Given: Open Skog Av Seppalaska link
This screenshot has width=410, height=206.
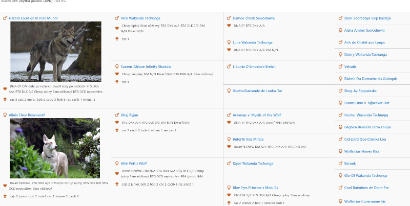Looking at the screenshot, I should point(360,91).
